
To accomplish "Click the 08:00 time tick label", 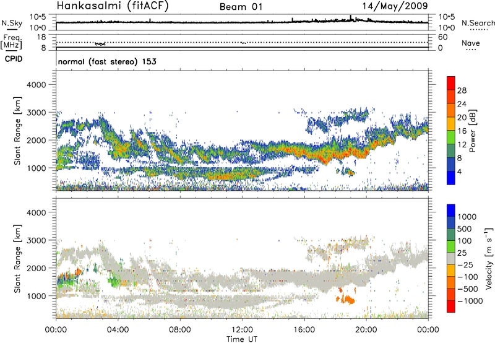I will [x=180, y=330].
